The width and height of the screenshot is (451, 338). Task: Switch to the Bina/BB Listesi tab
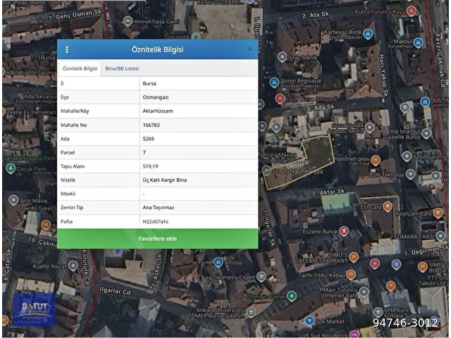(122, 69)
